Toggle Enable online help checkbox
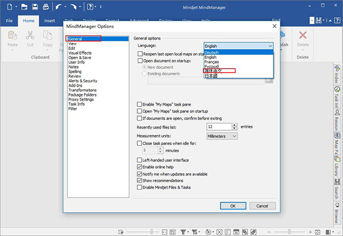 pos(141,166)
